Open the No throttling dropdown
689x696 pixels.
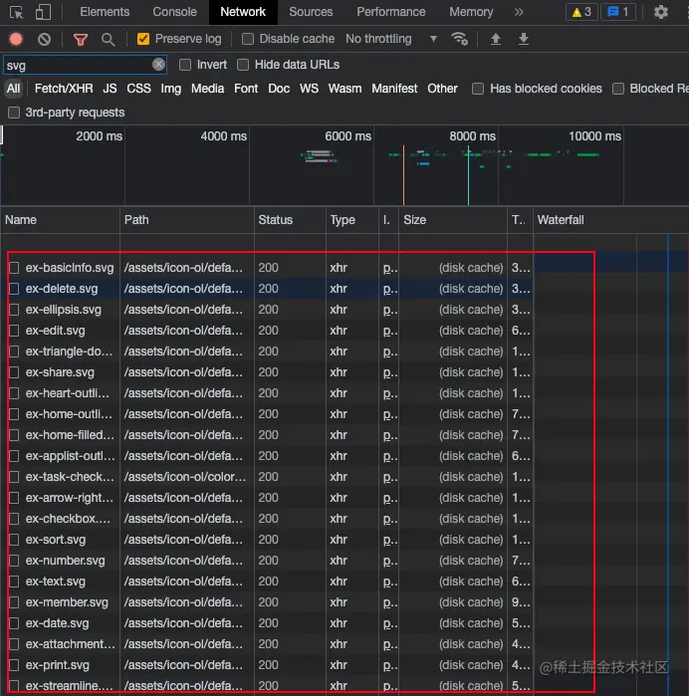click(x=391, y=39)
